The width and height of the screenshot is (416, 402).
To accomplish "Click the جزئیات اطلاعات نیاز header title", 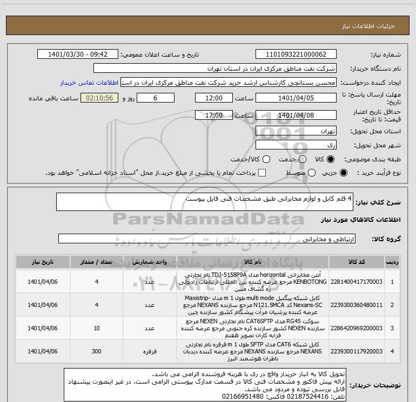I will [x=368, y=26].
